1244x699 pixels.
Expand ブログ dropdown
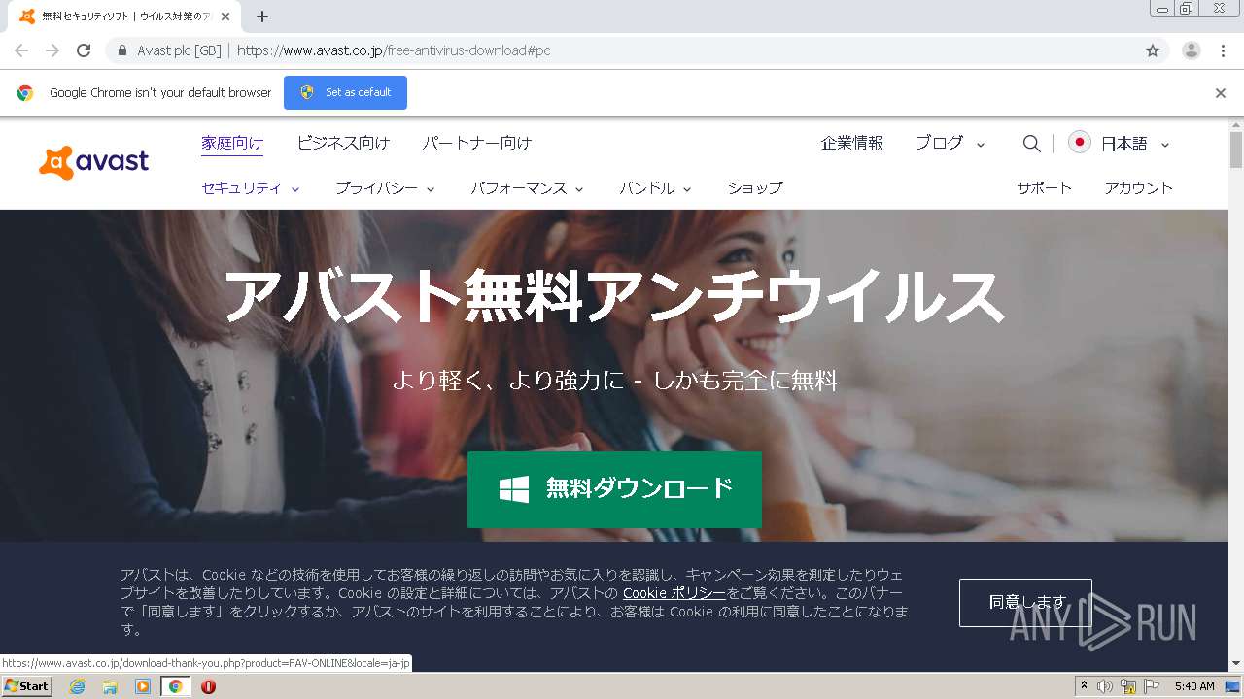point(950,143)
